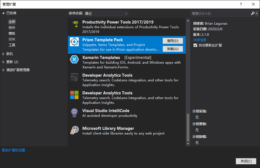Click the [Experimental] tag text
Viewport: 260px width, 168px height.
[138, 58]
